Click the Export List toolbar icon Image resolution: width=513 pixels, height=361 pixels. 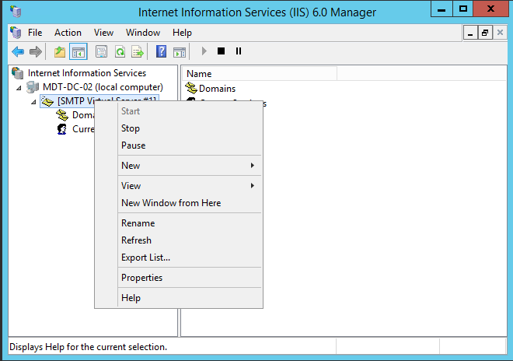pyautogui.click(x=138, y=51)
